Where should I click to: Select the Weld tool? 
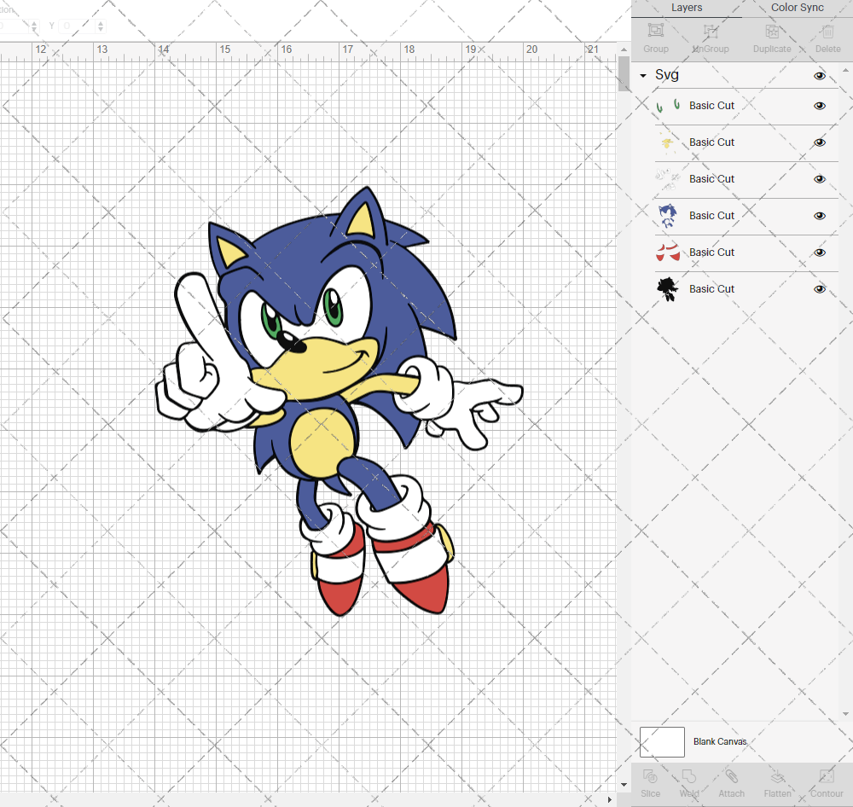click(688, 782)
